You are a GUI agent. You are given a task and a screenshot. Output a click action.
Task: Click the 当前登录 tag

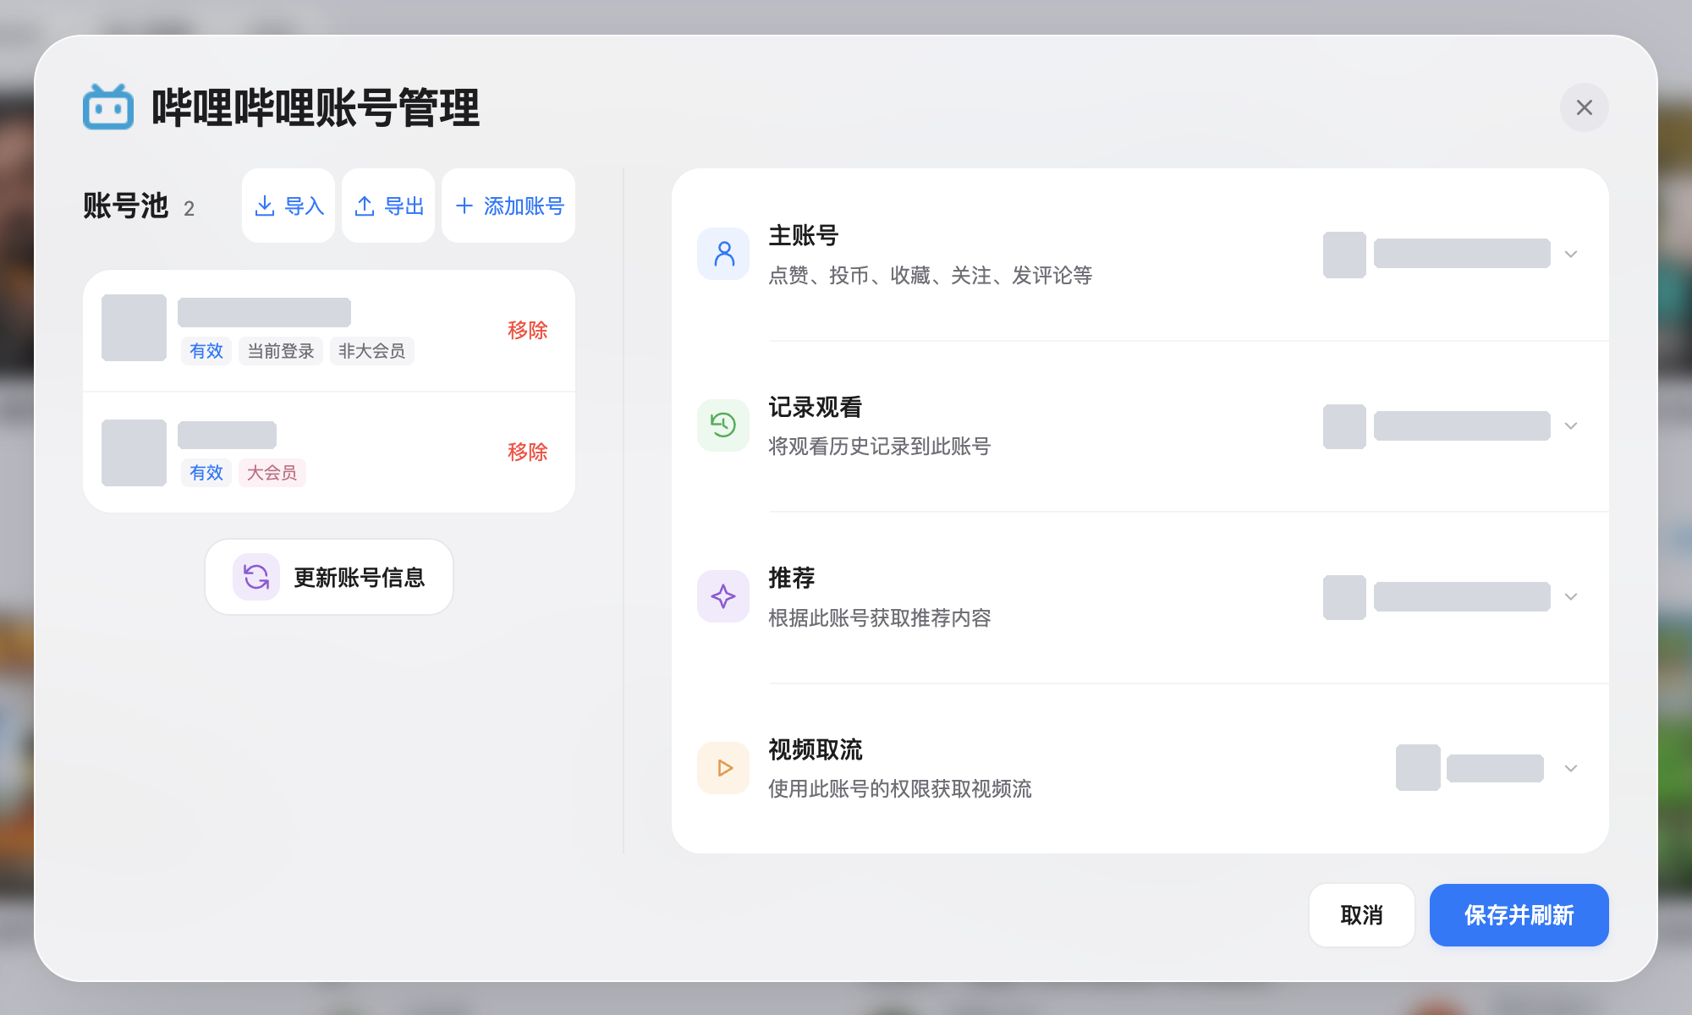(280, 351)
